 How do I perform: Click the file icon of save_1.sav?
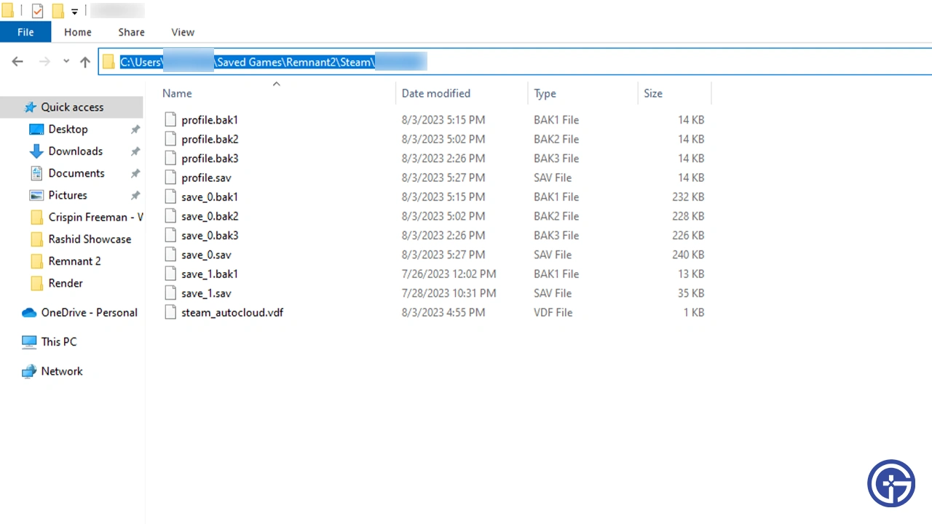pyautogui.click(x=170, y=293)
